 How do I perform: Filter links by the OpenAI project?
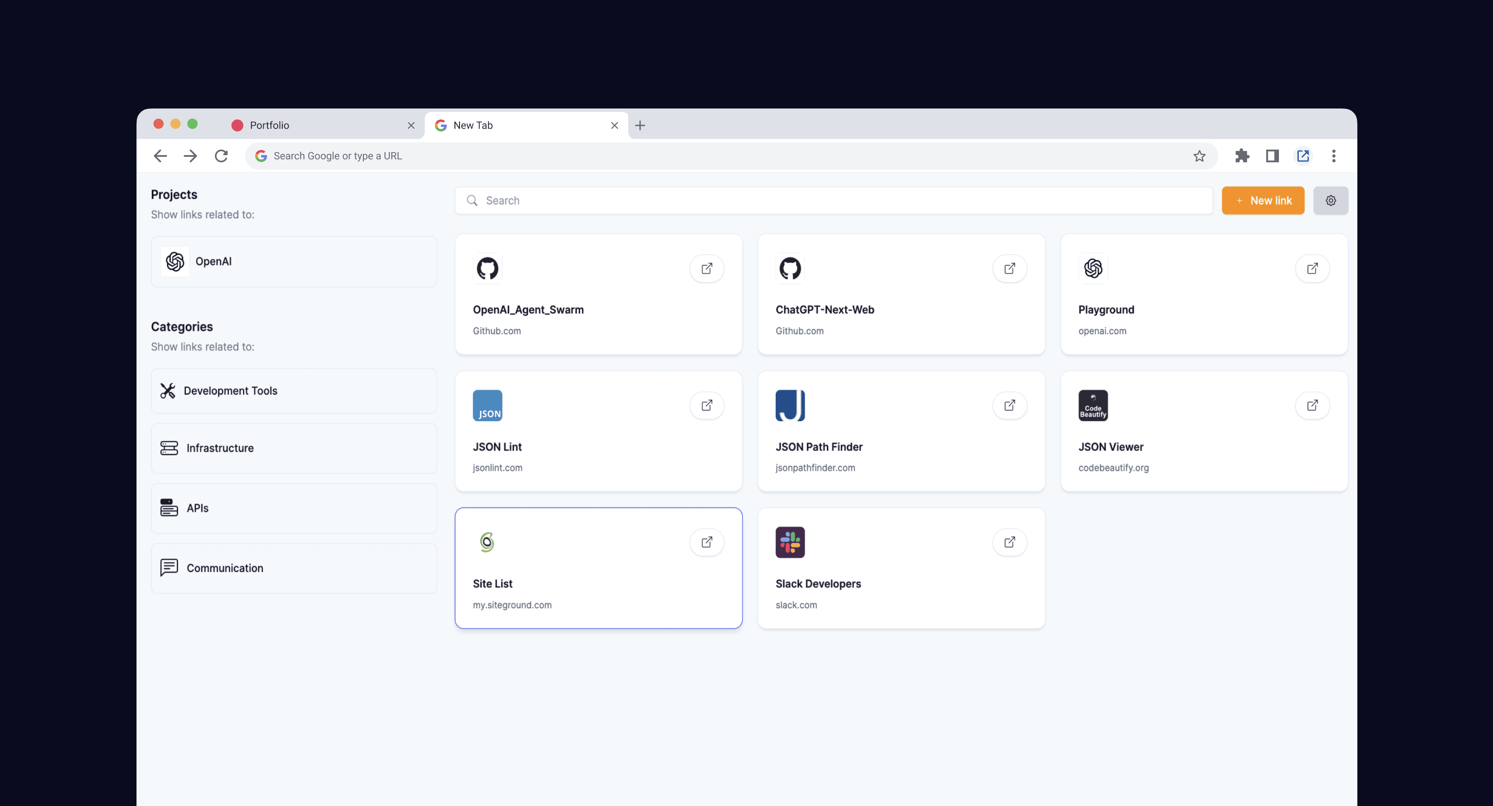(293, 261)
